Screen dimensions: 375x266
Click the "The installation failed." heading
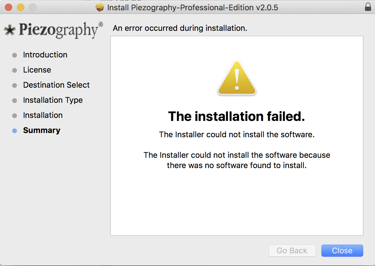pyautogui.click(x=236, y=116)
